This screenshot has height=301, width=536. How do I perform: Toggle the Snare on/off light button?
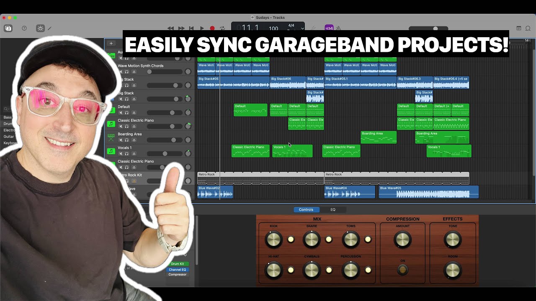pos(329,240)
